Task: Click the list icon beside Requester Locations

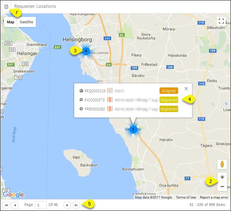Action: 6,6
